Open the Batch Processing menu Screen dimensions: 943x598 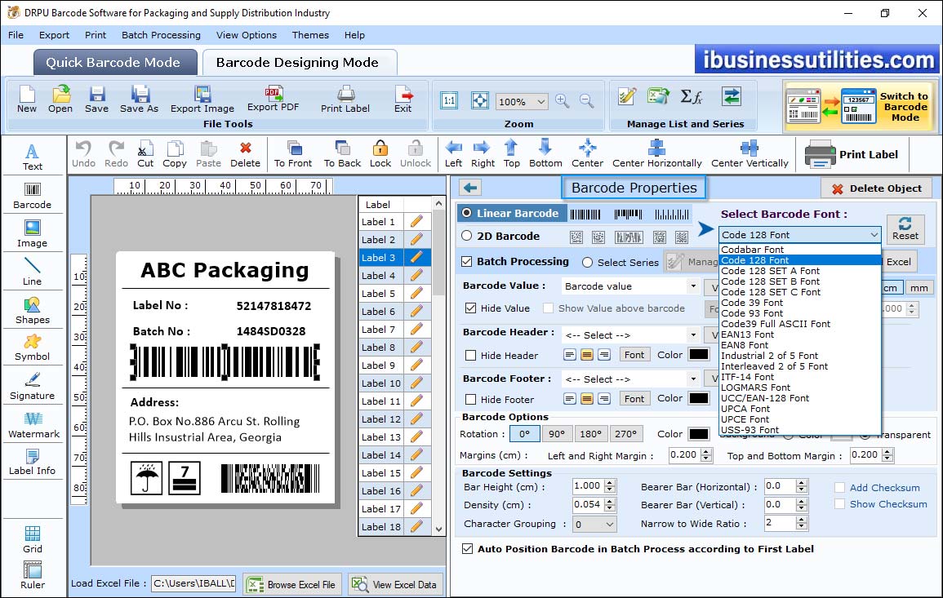(161, 35)
